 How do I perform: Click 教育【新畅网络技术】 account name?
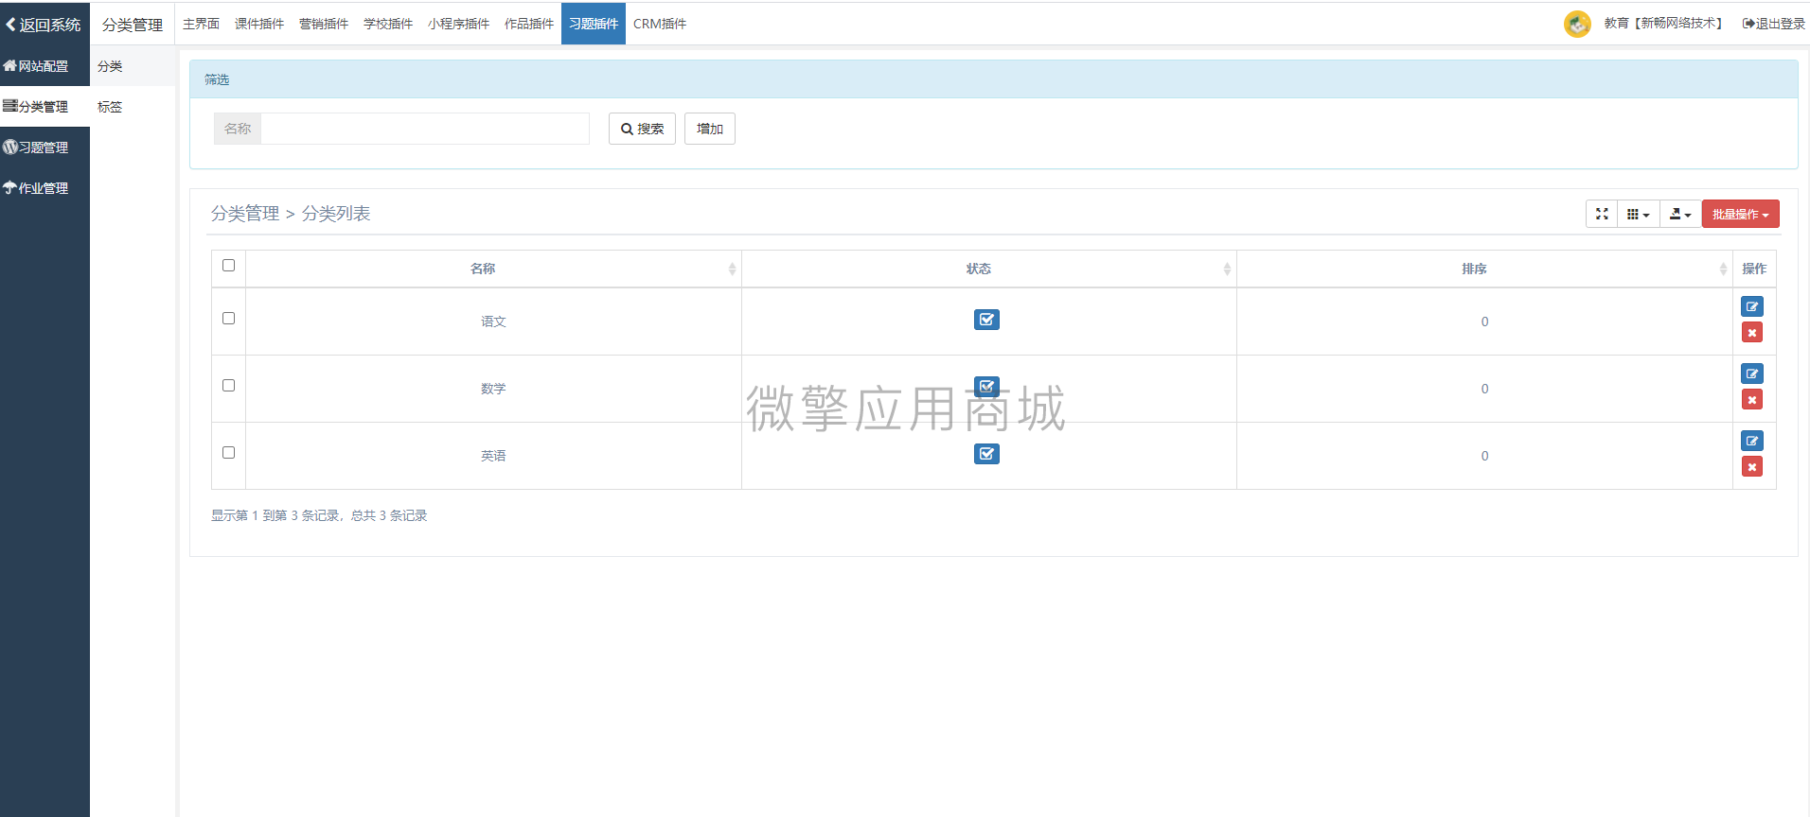coord(1665,24)
